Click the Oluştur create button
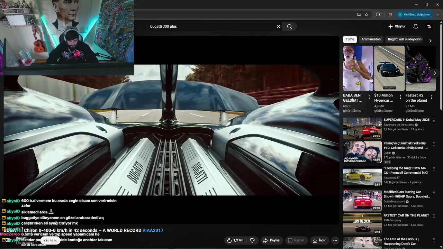The width and height of the screenshot is (443, 249). [397, 27]
